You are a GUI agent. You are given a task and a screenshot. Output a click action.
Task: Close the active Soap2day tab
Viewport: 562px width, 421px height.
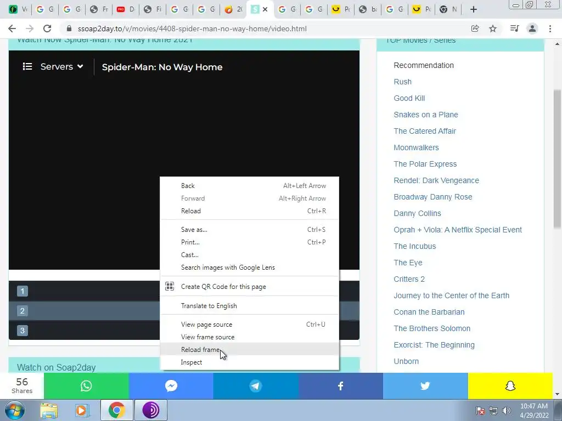[x=265, y=9]
